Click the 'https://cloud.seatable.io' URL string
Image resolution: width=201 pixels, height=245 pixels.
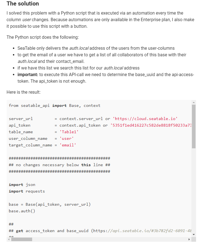click(145, 119)
